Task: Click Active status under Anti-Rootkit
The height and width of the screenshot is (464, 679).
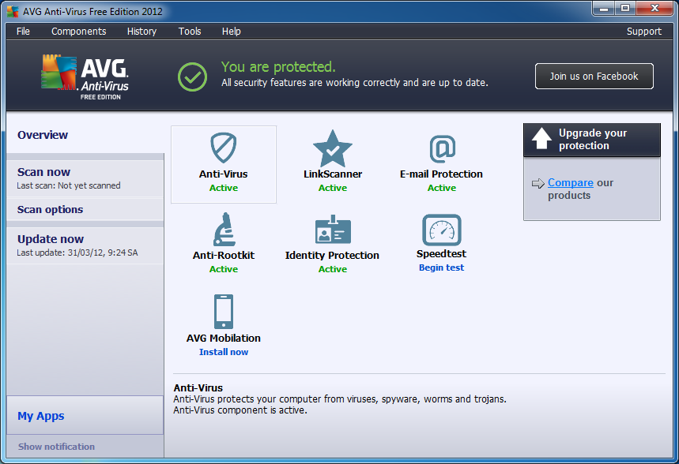Action: coord(224,269)
